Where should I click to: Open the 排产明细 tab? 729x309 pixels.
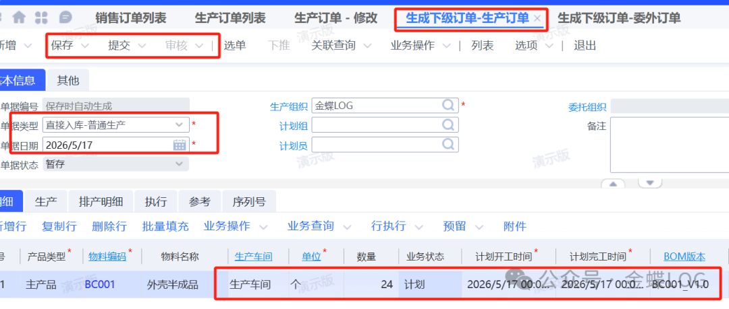click(101, 202)
